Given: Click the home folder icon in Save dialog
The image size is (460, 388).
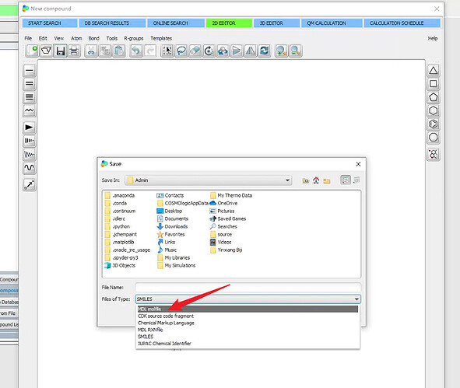Looking at the screenshot, I should [x=316, y=180].
